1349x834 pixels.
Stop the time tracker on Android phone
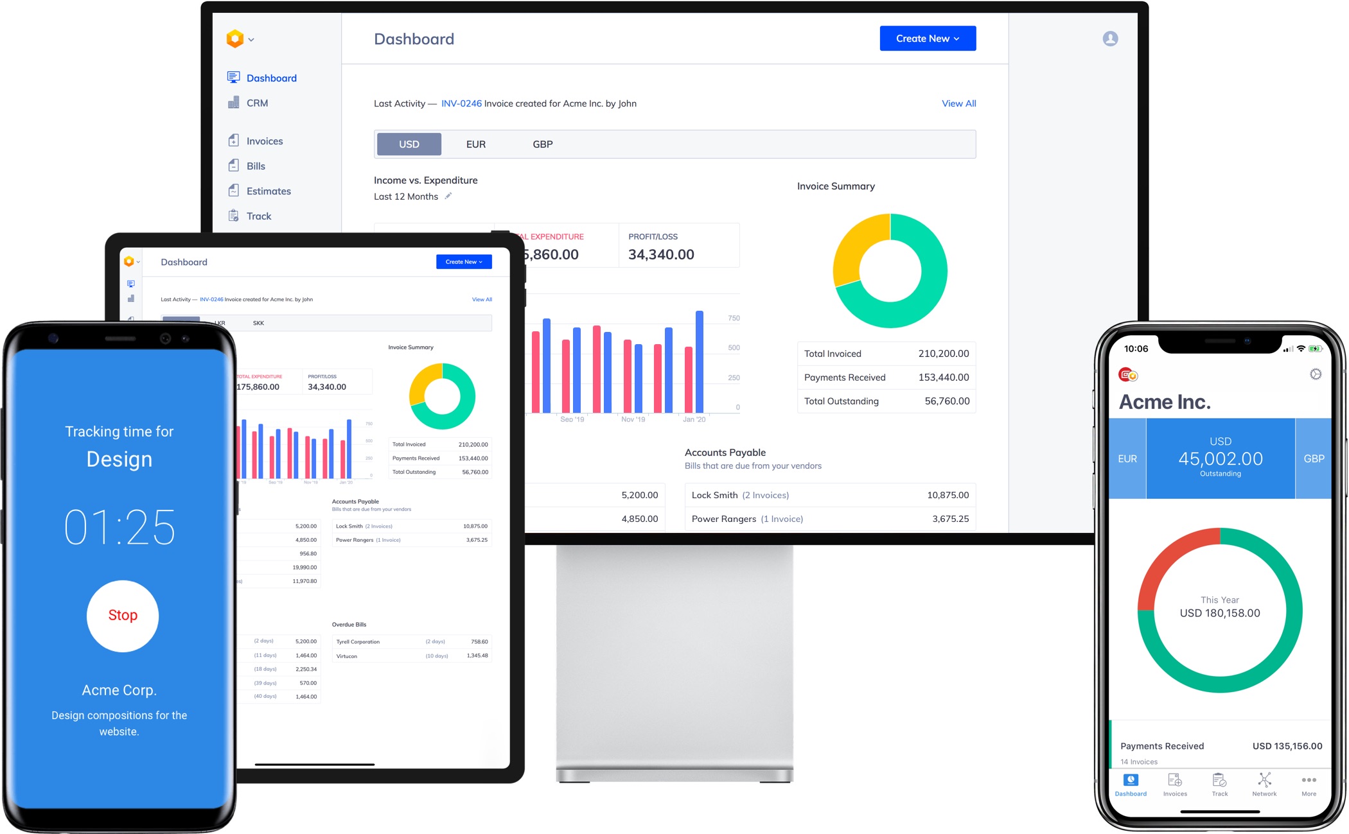[x=123, y=615]
